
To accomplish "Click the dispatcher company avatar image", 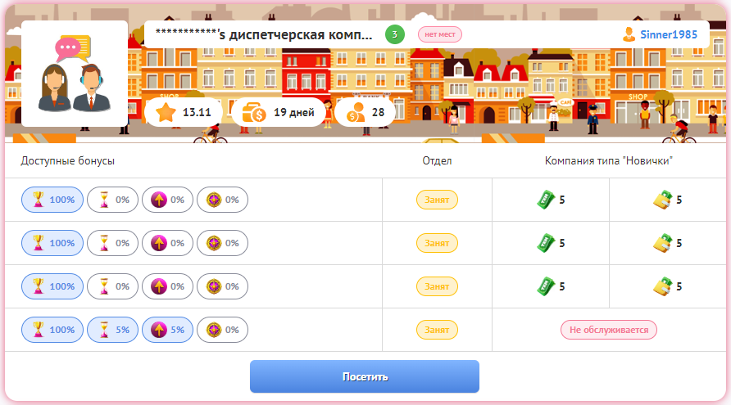I will point(75,74).
